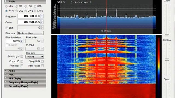Toggle the Squelch checkbox
175x98 pixels.
[x=7, y=45]
